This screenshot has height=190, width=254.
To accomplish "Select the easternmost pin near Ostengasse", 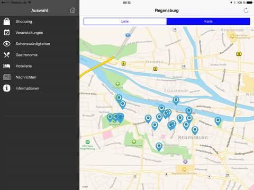I will point(218,121).
